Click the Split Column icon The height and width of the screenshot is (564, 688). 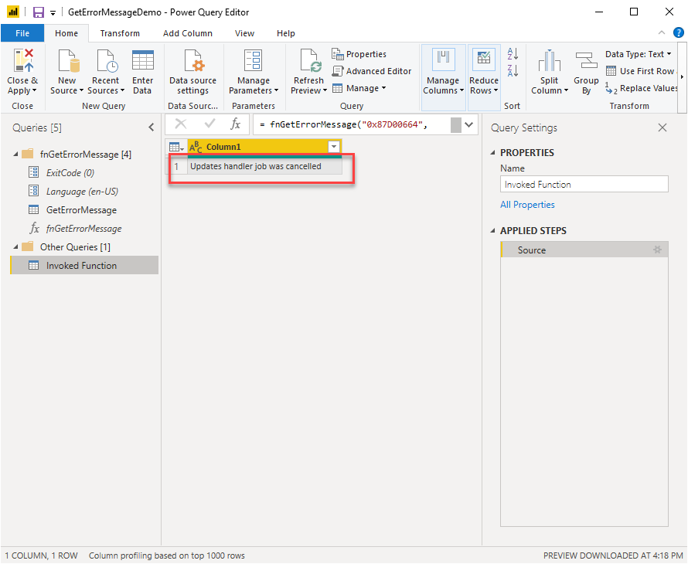click(550, 60)
